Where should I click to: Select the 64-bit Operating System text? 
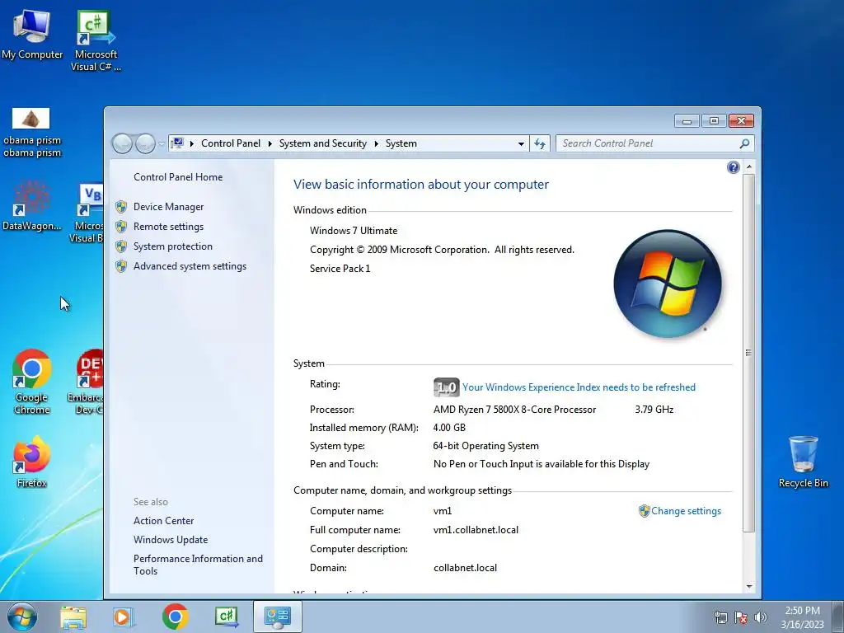[x=485, y=446]
